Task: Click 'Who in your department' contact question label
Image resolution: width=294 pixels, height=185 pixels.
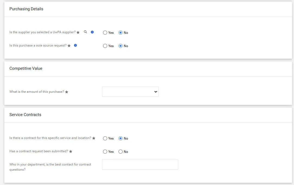Action: (50, 167)
